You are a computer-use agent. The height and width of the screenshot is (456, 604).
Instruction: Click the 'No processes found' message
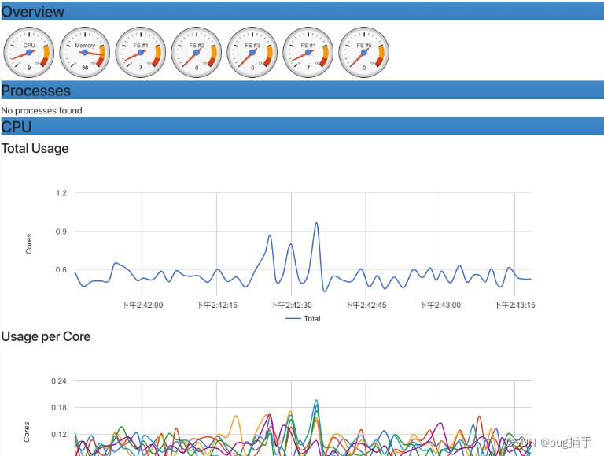(42, 111)
